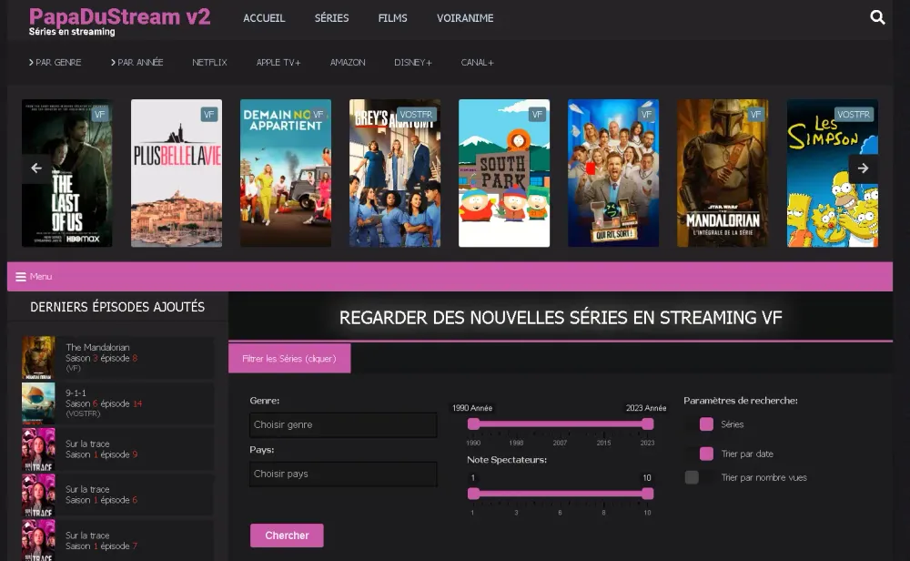Open The Mandalorian carousel poster

(x=723, y=173)
